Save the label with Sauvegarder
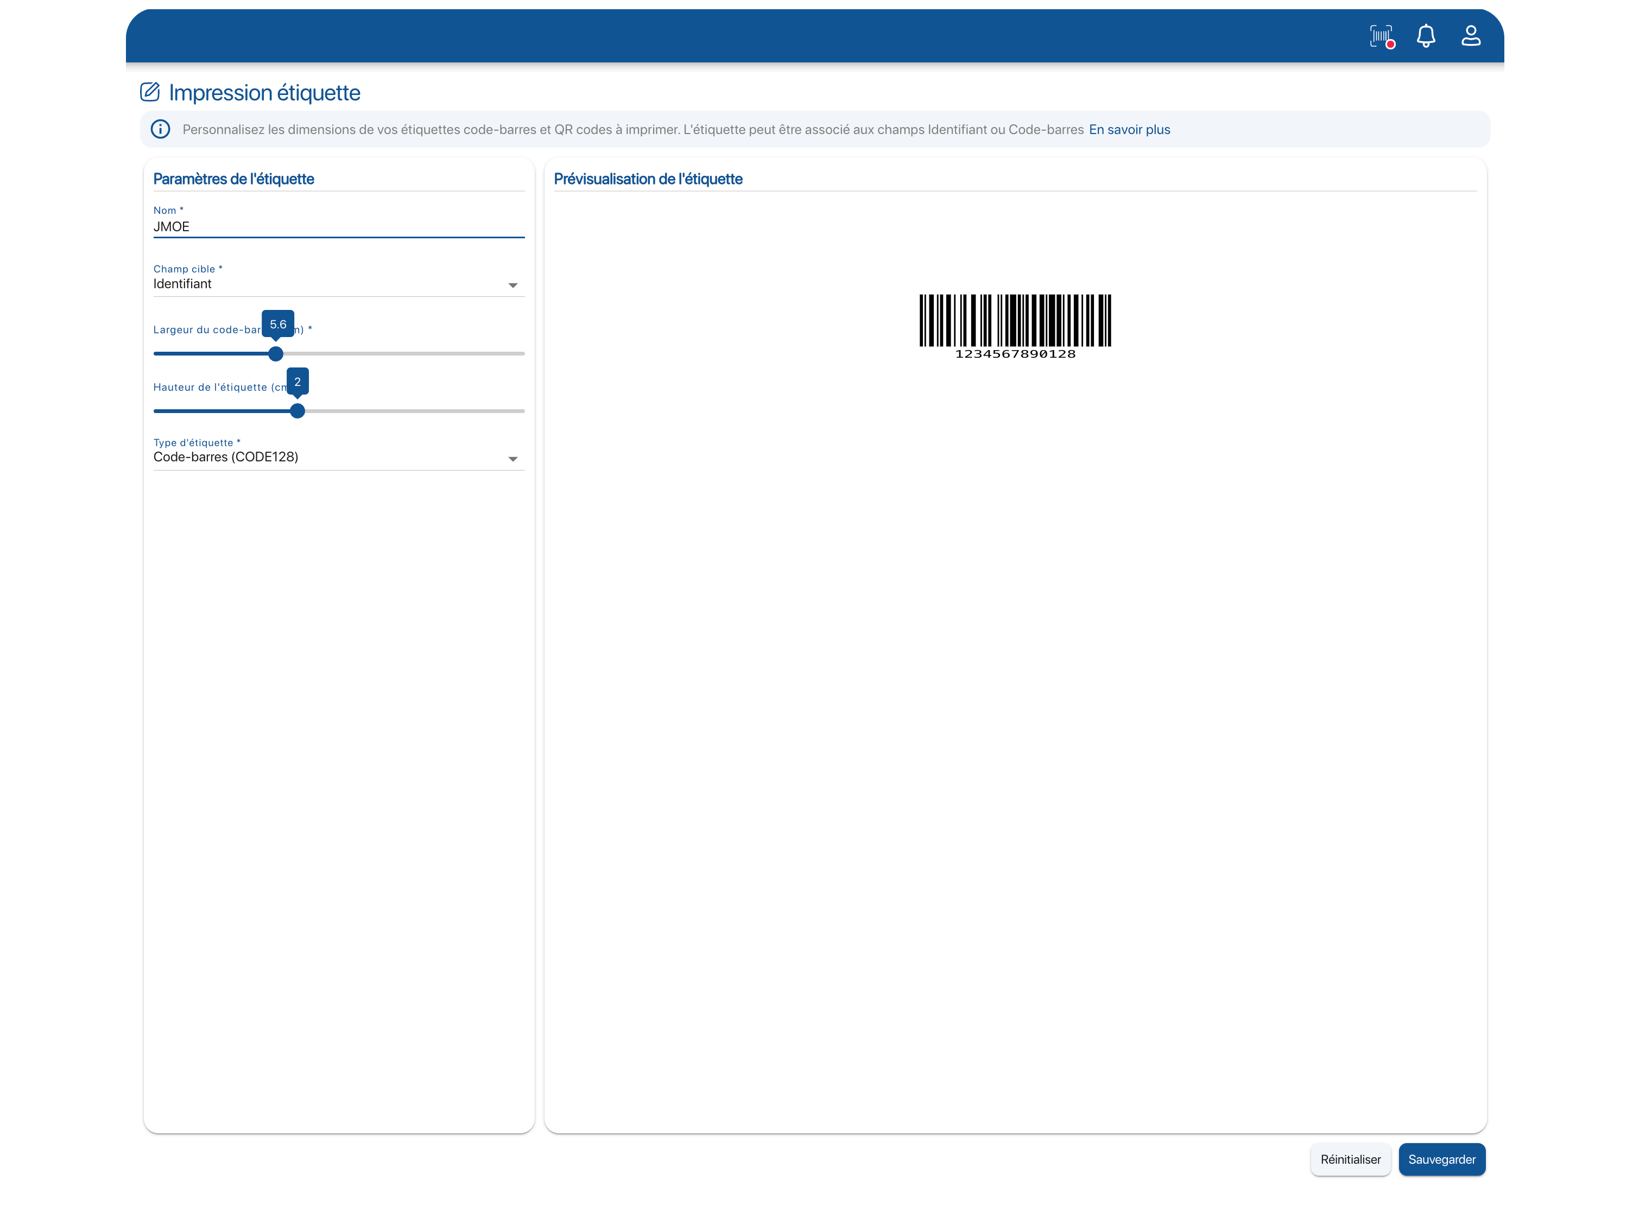The image size is (1633, 1218). pos(1441,1160)
